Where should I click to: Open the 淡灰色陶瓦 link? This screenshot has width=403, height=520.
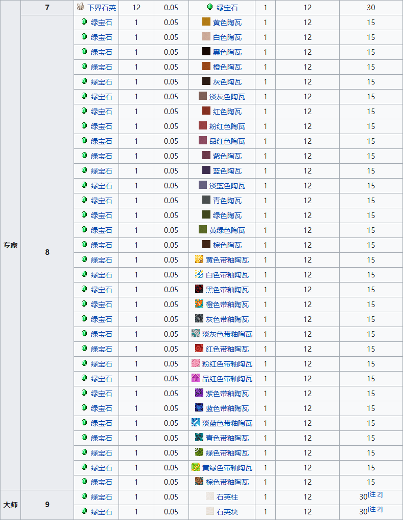(227, 97)
